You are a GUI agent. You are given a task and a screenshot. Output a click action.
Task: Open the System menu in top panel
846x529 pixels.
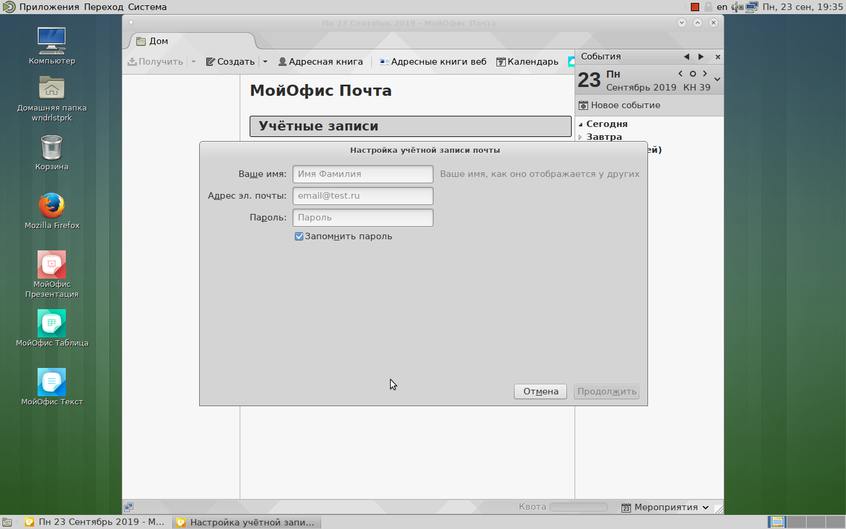pos(147,7)
